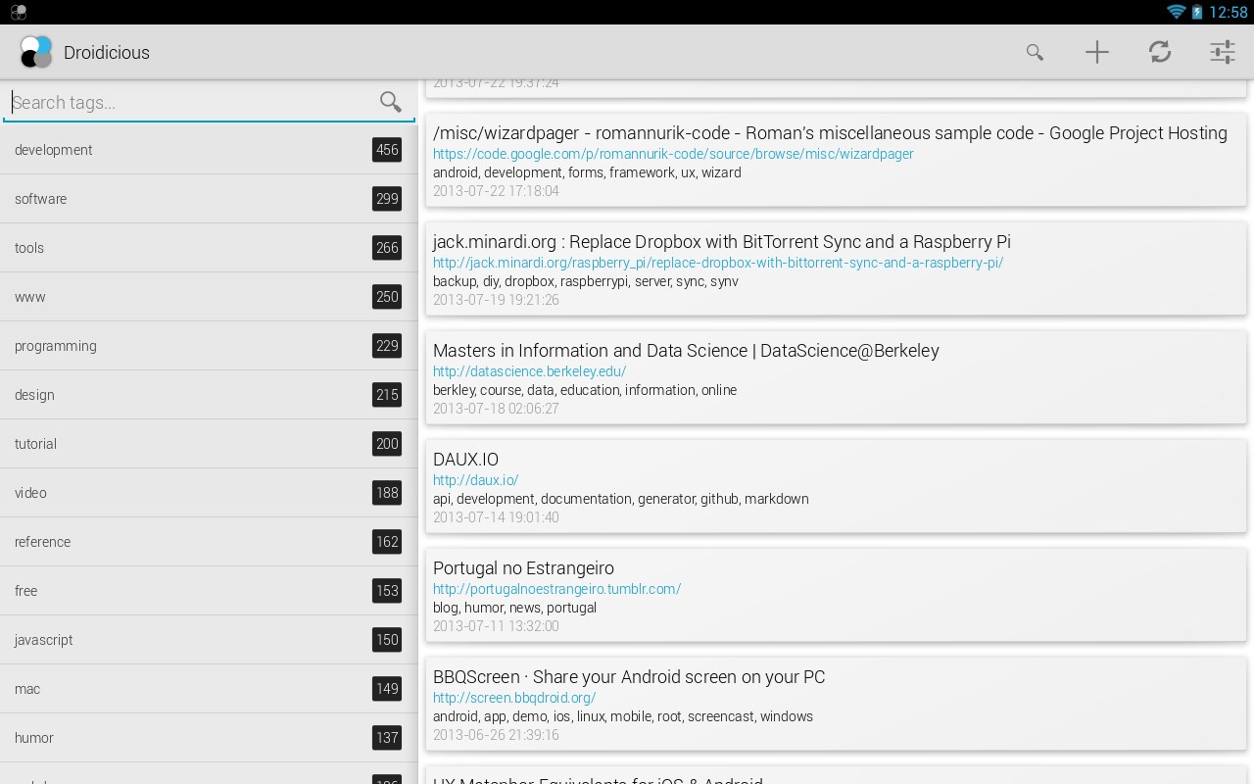Open the screen.bbqdroid.org URL
The image size is (1254, 784).
(x=514, y=698)
